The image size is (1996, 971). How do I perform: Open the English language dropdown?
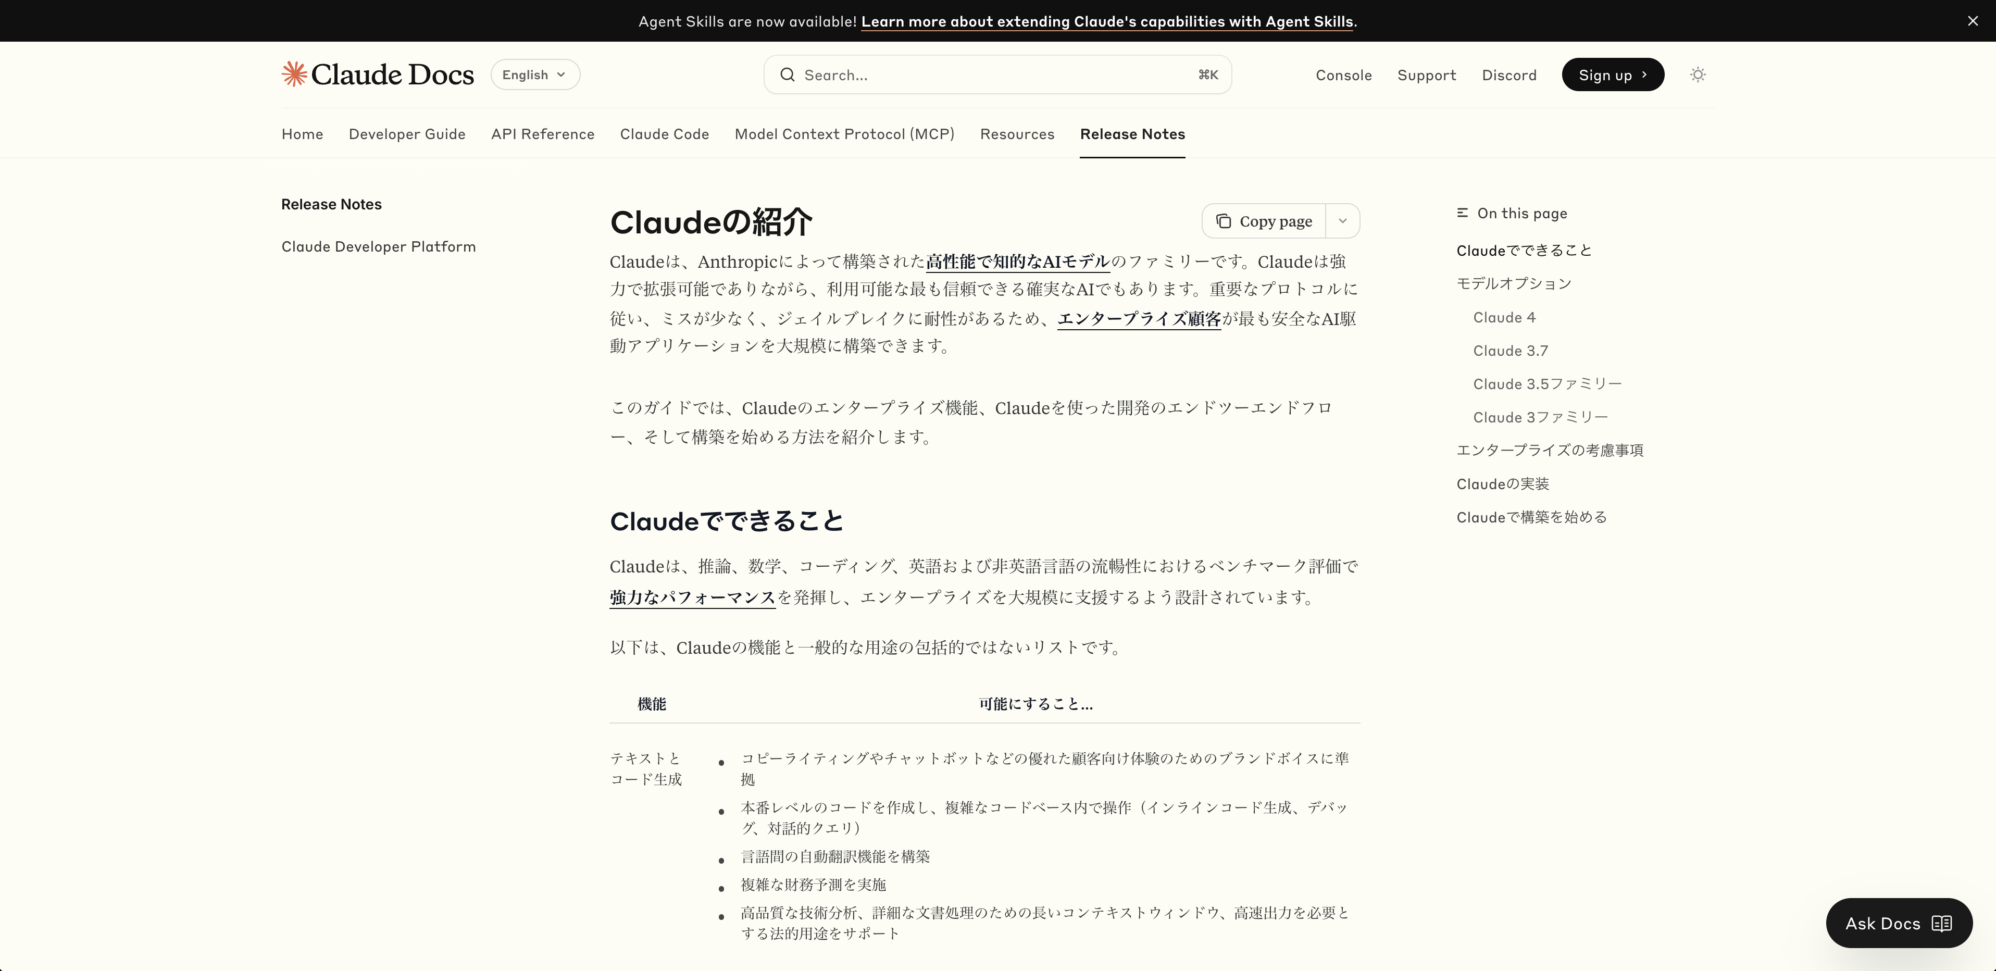pos(534,75)
